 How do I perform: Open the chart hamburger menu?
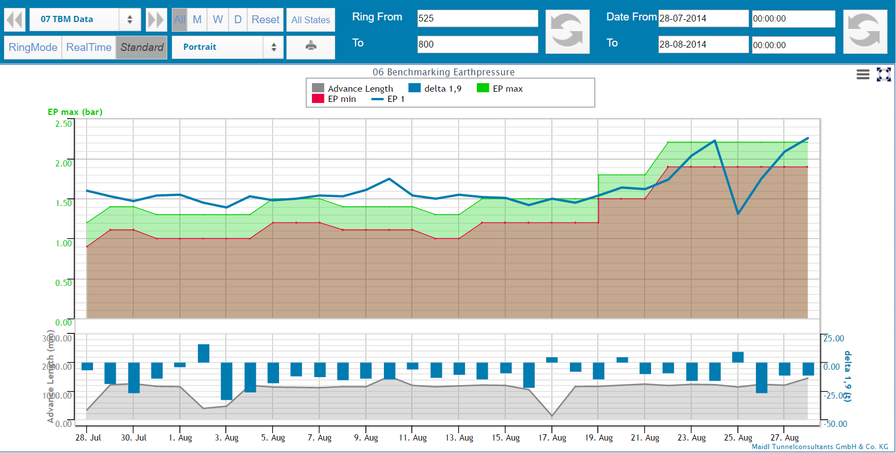[x=863, y=74]
